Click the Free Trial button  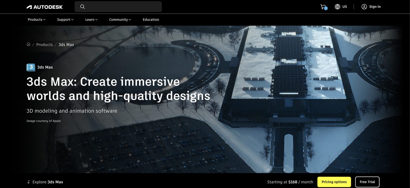coord(367,182)
